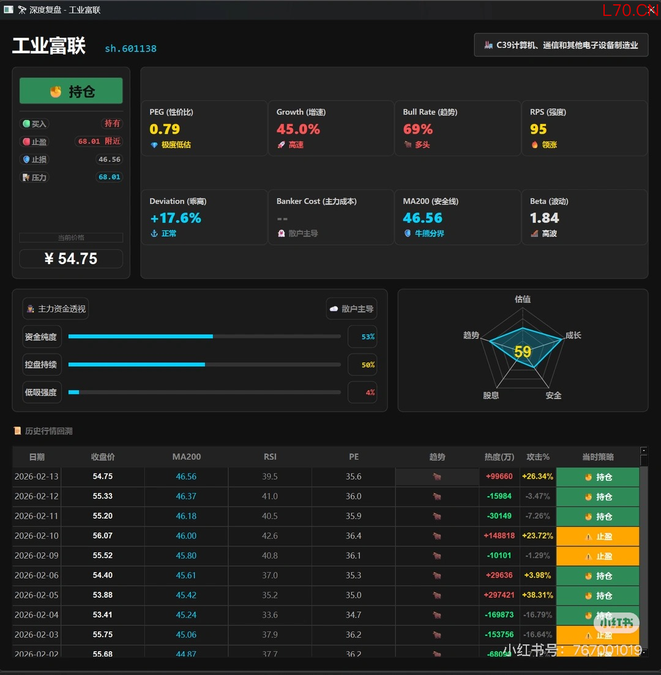The height and width of the screenshot is (675, 661).
Task: Click the scrollbar up arrow in the table
Action: [x=644, y=450]
